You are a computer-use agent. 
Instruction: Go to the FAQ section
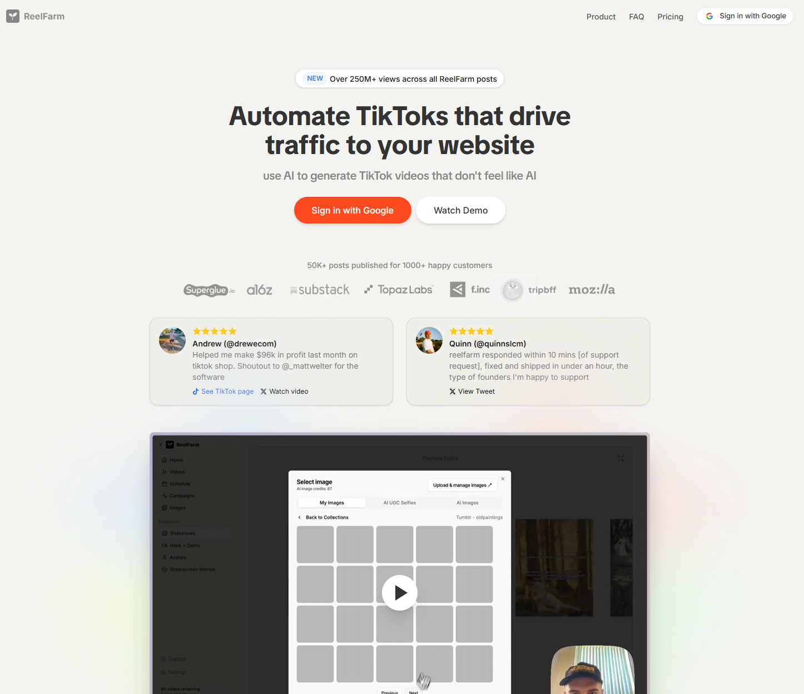637,17
